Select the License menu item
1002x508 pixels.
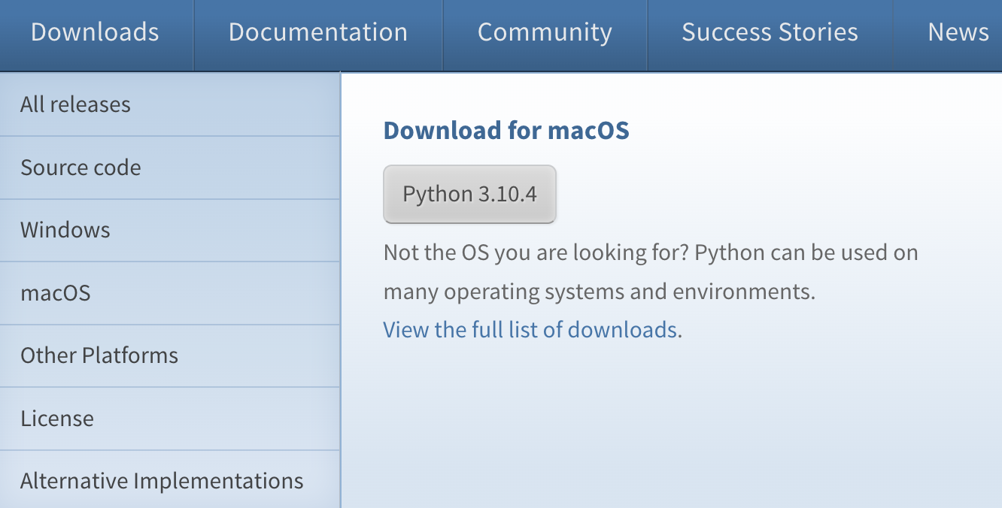tap(57, 418)
